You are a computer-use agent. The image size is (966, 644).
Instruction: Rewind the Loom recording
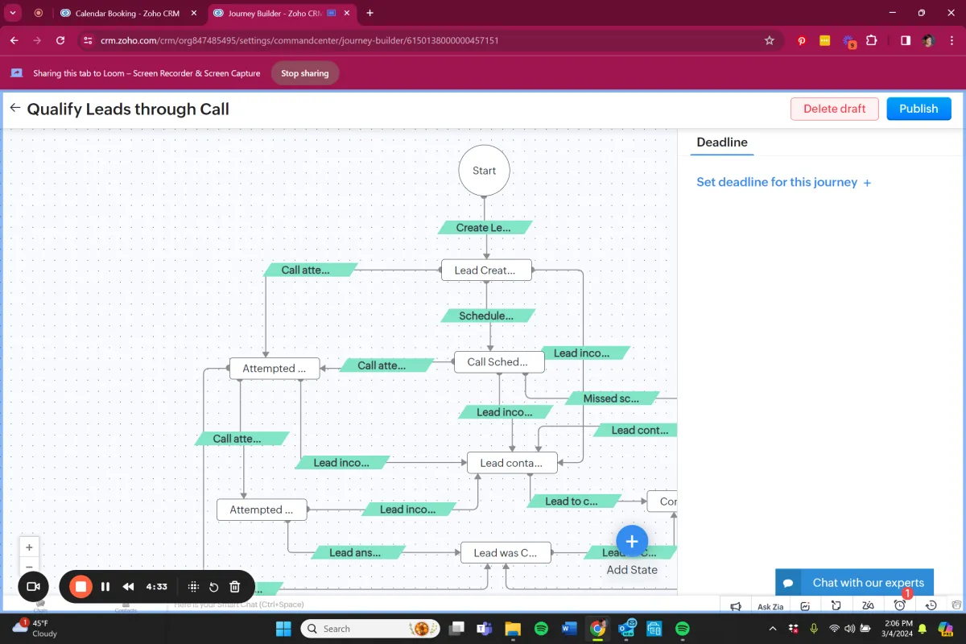click(x=128, y=587)
